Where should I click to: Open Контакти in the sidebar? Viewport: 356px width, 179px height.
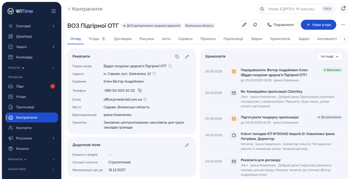click(x=31, y=128)
